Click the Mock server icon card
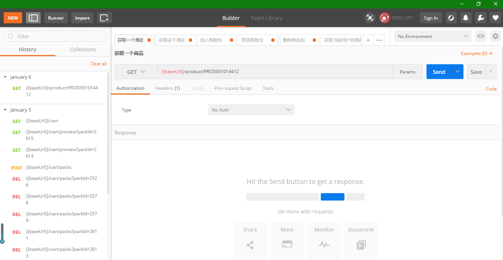The width and height of the screenshot is (503, 260). tap(287, 240)
